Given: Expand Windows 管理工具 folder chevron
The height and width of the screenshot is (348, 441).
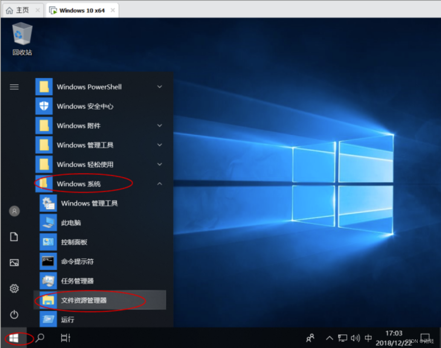Looking at the screenshot, I should coord(160,145).
